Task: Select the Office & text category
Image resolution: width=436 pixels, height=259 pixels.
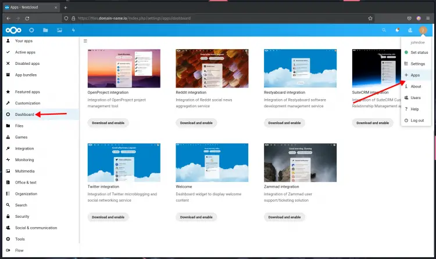Action: coord(41,183)
